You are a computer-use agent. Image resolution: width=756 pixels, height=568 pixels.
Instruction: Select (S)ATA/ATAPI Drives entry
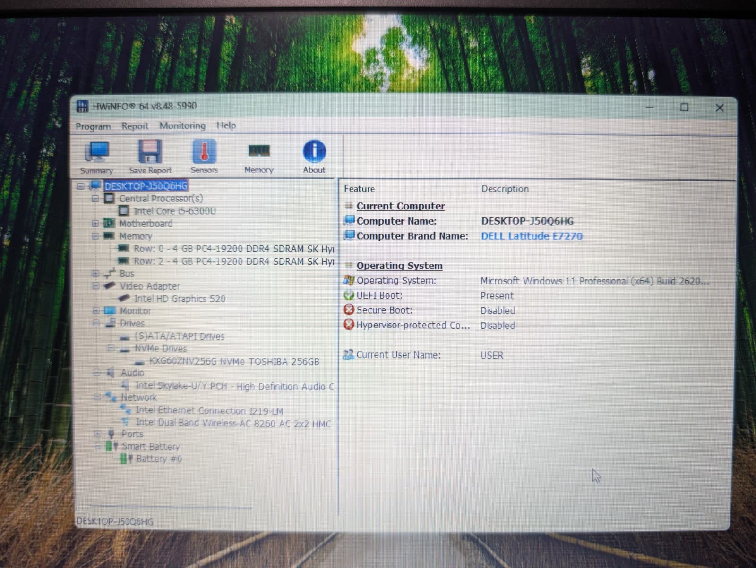[180, 336]
